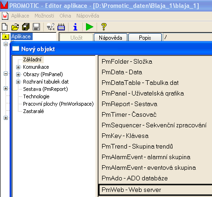The image size is (212, 197).
Task: Open help with the yellow question mark icon
Action: point(104,27)
